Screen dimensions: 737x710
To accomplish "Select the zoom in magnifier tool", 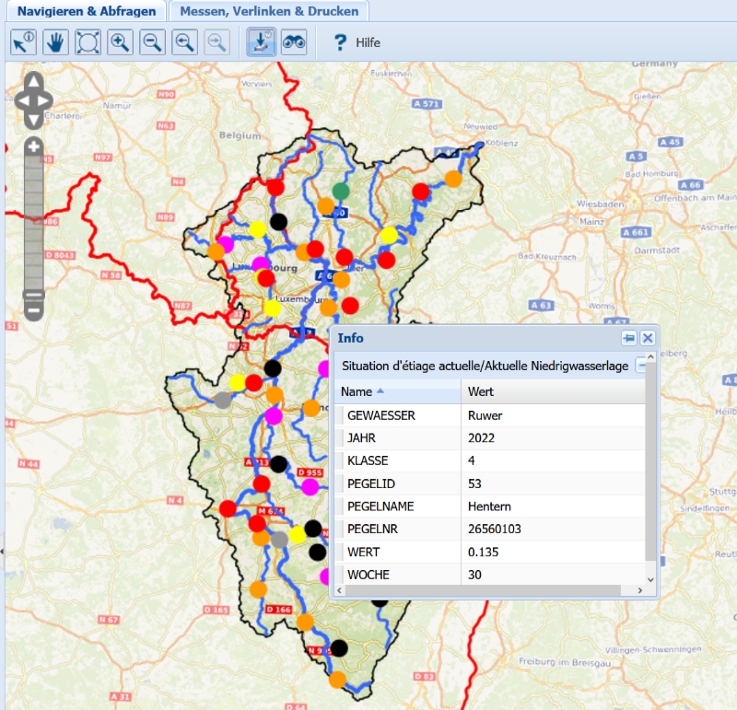I will click(120, 42).
